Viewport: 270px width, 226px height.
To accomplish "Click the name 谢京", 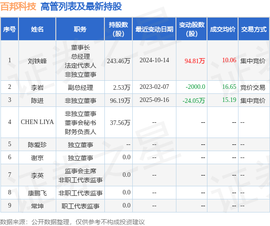I will pyautogui.click(x=37, y=158).
